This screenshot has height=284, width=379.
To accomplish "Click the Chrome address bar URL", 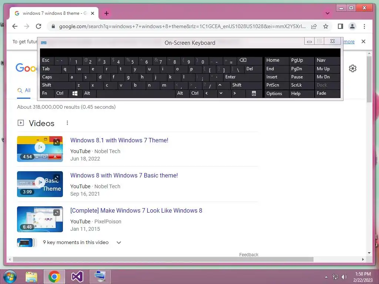I will coord(182,26).
